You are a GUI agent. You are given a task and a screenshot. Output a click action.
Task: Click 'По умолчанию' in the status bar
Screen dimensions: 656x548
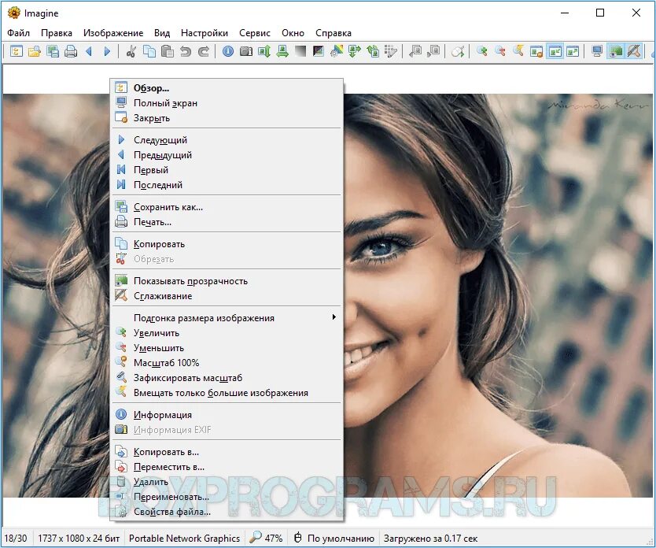click(x=341, y=539)
